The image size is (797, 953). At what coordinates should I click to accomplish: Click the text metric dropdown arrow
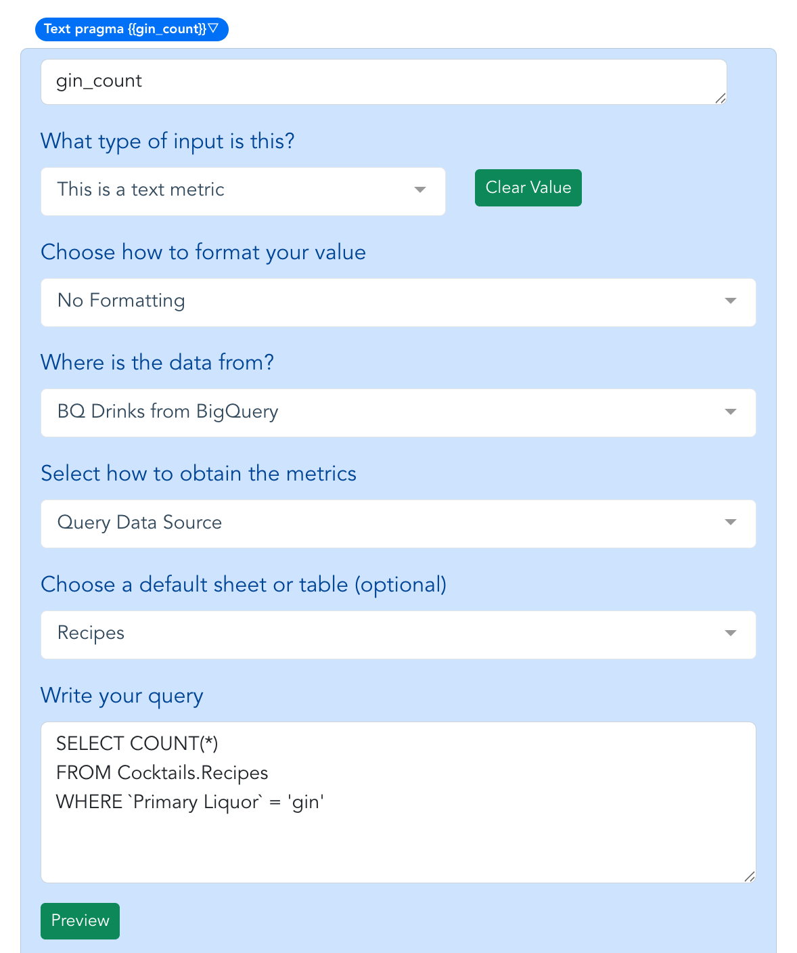coord(419,190)
